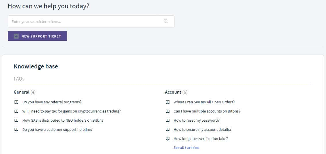Open "Do you have any referral programs?"
This screenshot has width=326, height=154.
point(52,102)
